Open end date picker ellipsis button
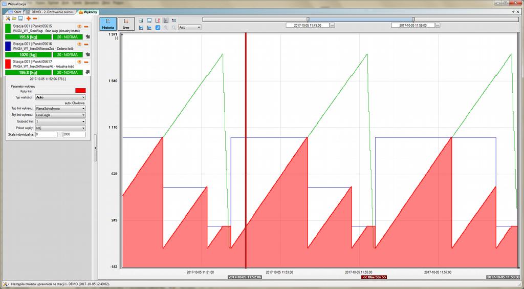Screen dimensions: 524x289 pyautogui.click(x=438, y=25)
